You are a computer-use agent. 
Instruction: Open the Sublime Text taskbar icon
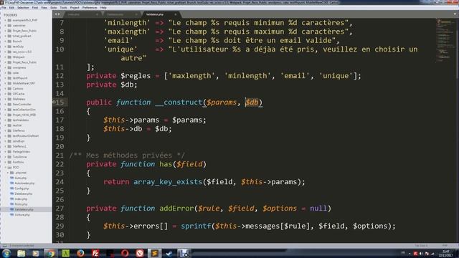tap(154, 253)
